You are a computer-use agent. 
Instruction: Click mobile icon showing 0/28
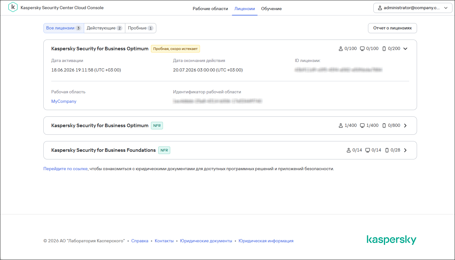387,150
